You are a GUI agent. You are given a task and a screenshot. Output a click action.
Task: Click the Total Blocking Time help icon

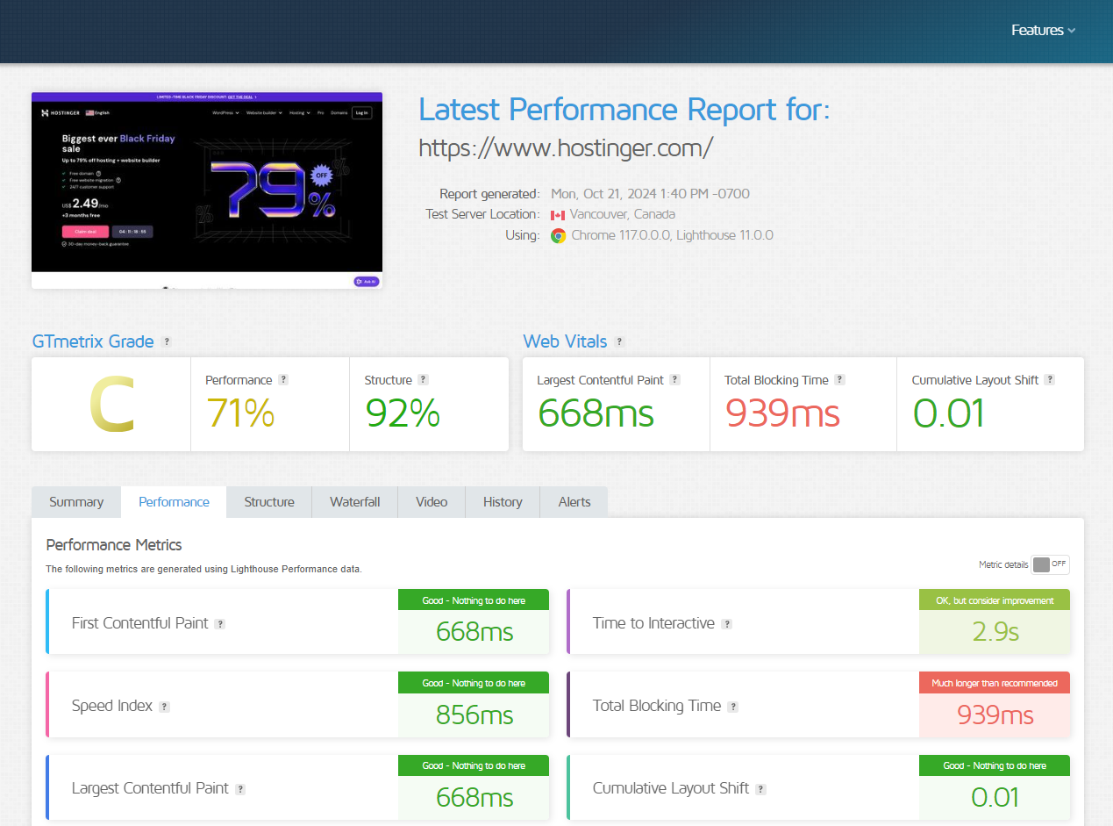(x=839, y=379)
